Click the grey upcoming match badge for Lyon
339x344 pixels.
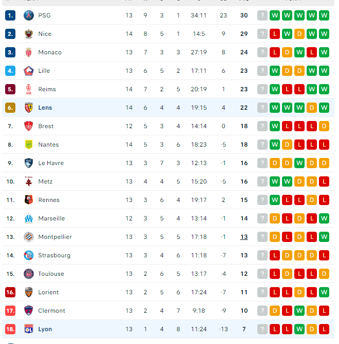262,329
